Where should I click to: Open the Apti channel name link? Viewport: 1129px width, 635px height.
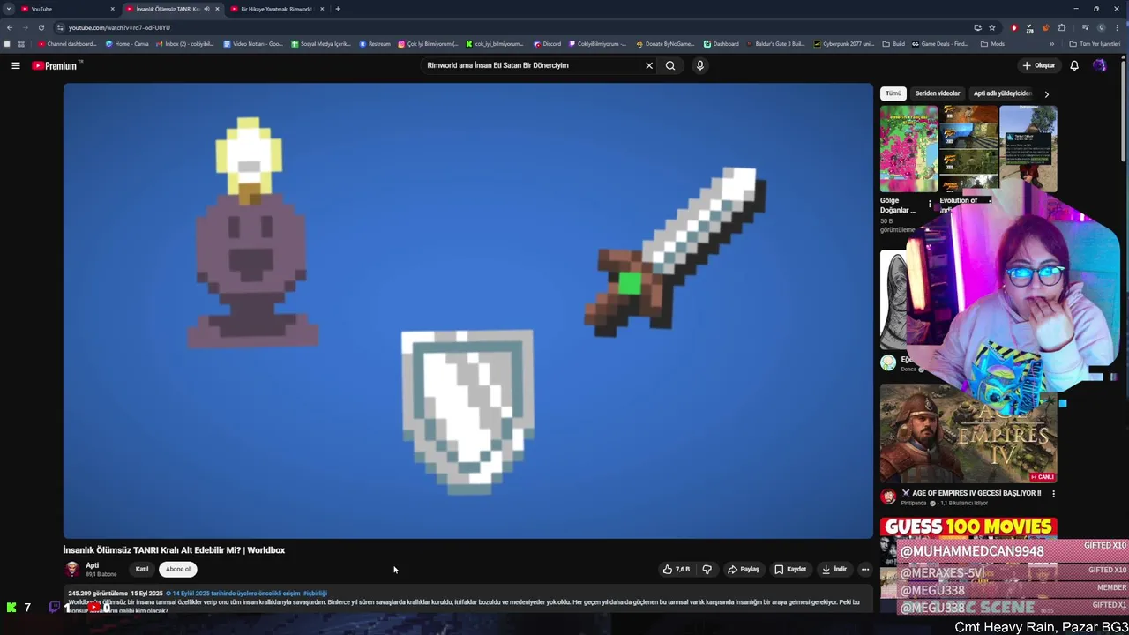(x=92, y=565)
